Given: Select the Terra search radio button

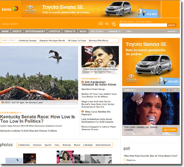Looking at the screenshot, I should [x=137, y=22].
